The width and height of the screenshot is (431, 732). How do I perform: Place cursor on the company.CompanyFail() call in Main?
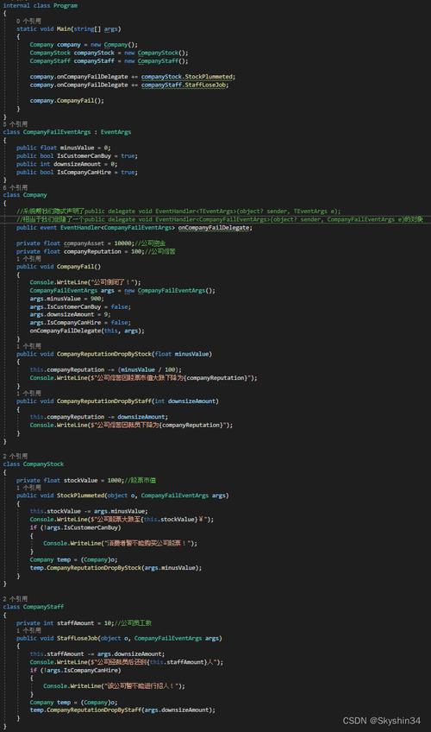66,100
